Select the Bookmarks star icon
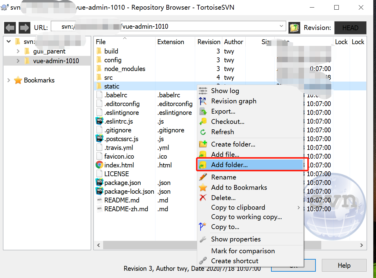 point(18,80)
